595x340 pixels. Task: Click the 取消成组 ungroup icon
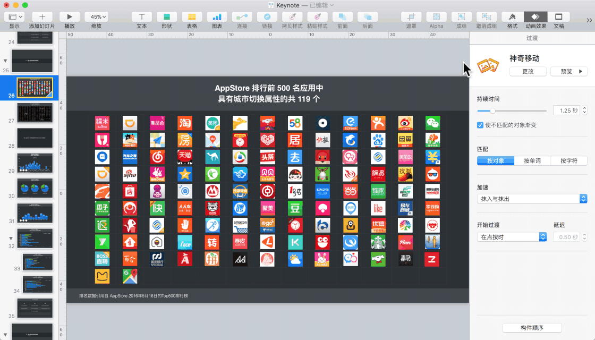[487, 16]
